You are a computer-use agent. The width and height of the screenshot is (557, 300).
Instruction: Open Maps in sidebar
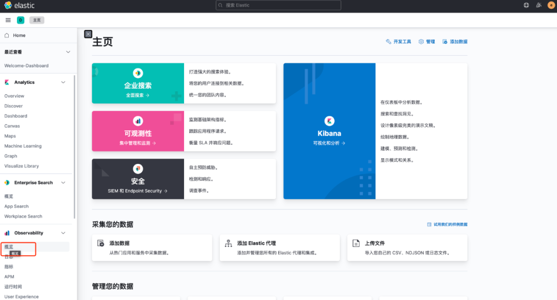pyautogui.click(x=10, y=136)
